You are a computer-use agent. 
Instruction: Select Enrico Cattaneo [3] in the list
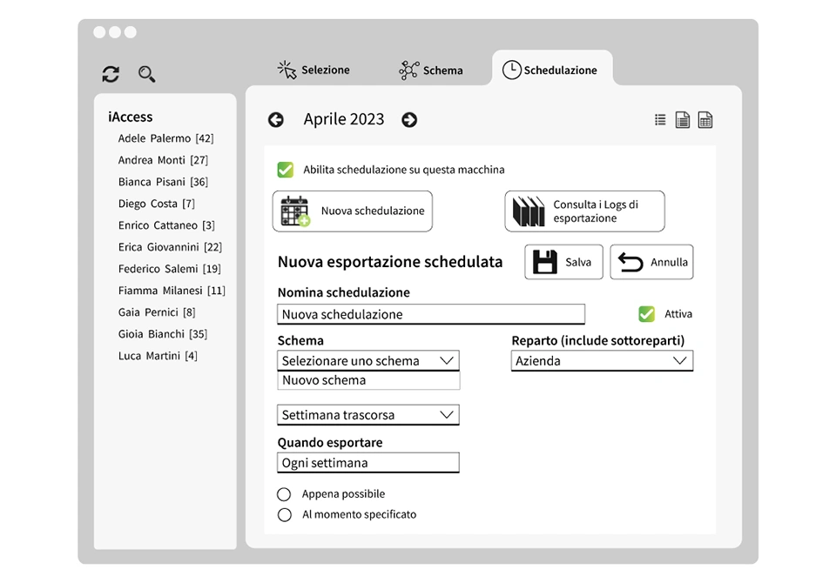(166, 225)
